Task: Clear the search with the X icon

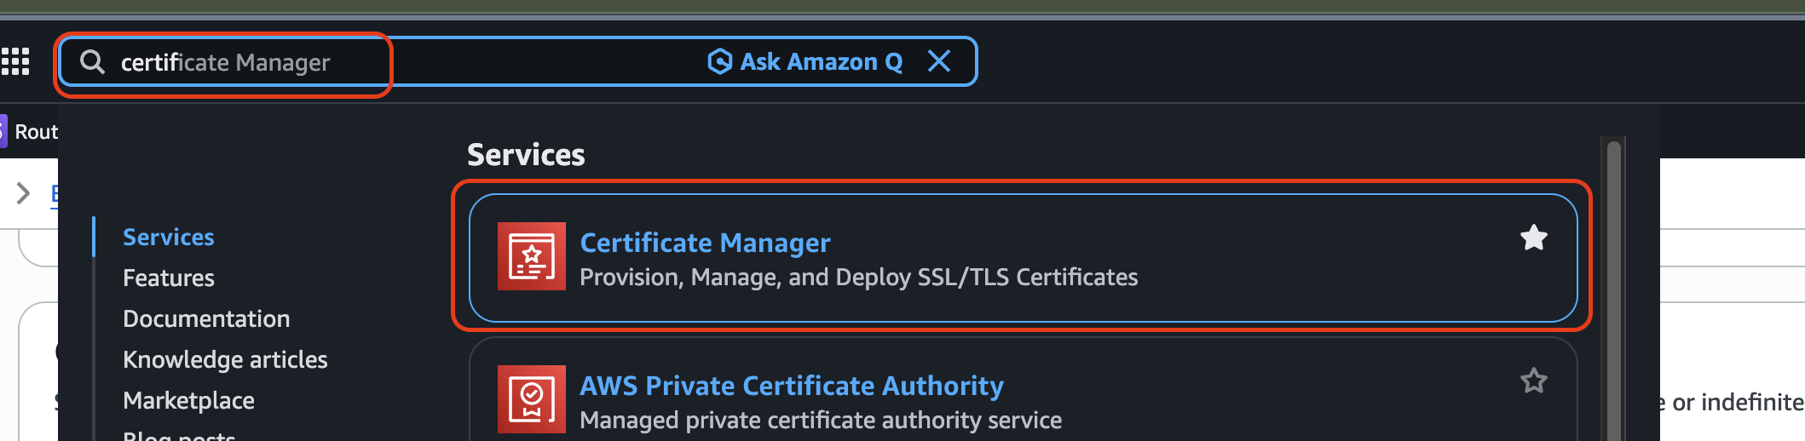Action: click(939, 61)
